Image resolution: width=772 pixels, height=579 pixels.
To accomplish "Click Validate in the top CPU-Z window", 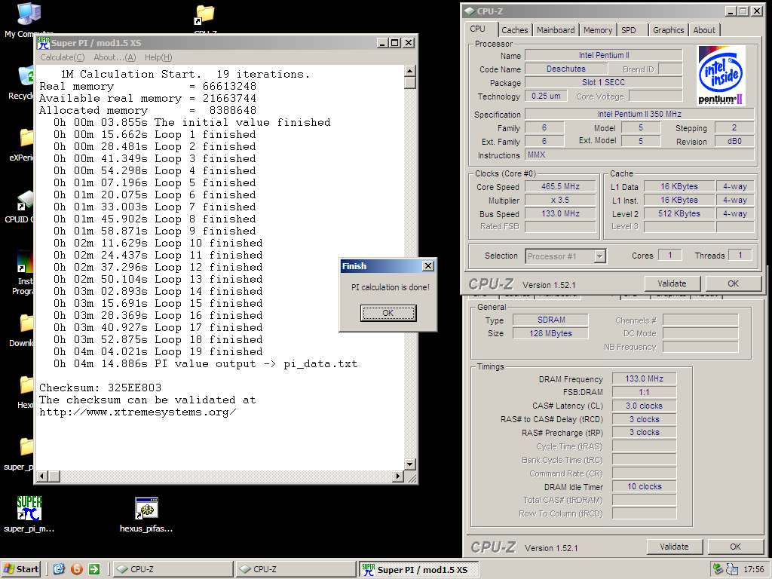I will tap(672, 283).
